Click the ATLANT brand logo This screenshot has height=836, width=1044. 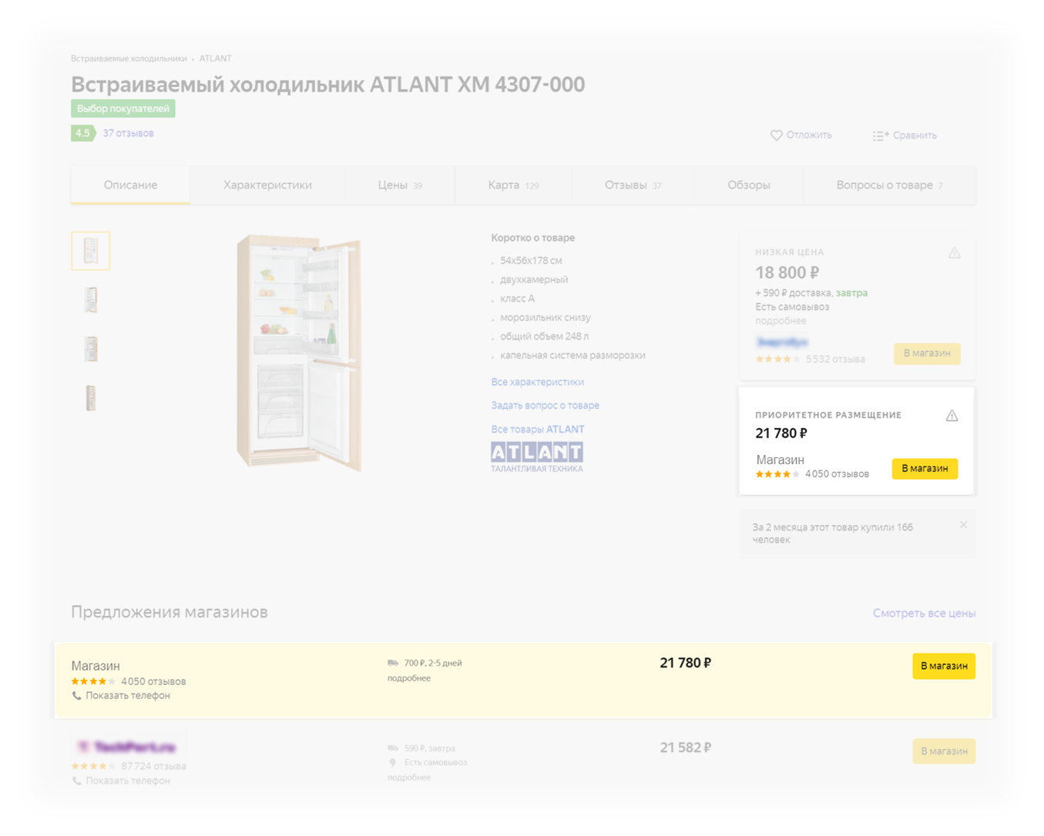(537, 456)
